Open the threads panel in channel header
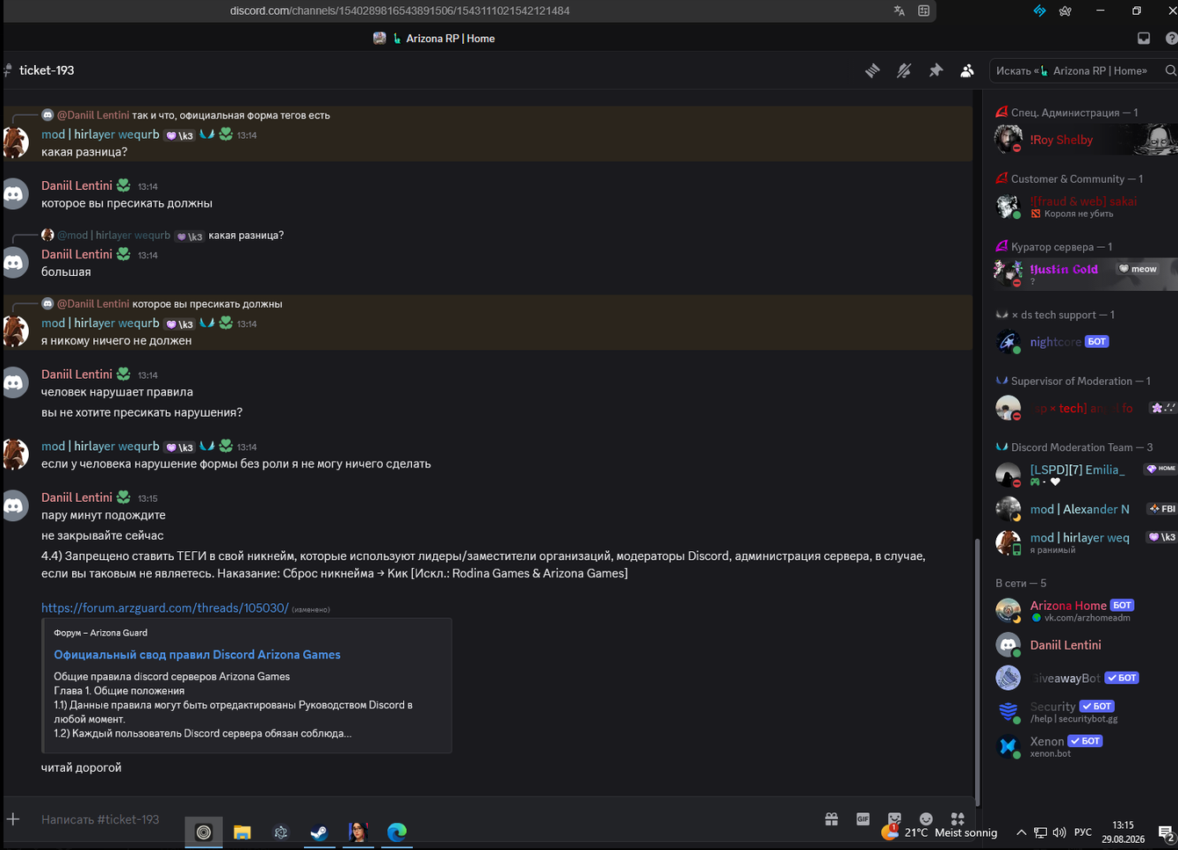Screen dimensions: 1178x850 coord(872,70)
